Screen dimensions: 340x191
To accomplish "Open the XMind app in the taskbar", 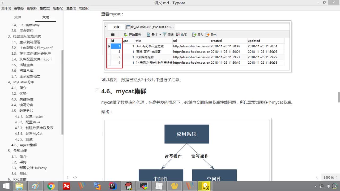I will click(66, 186).
